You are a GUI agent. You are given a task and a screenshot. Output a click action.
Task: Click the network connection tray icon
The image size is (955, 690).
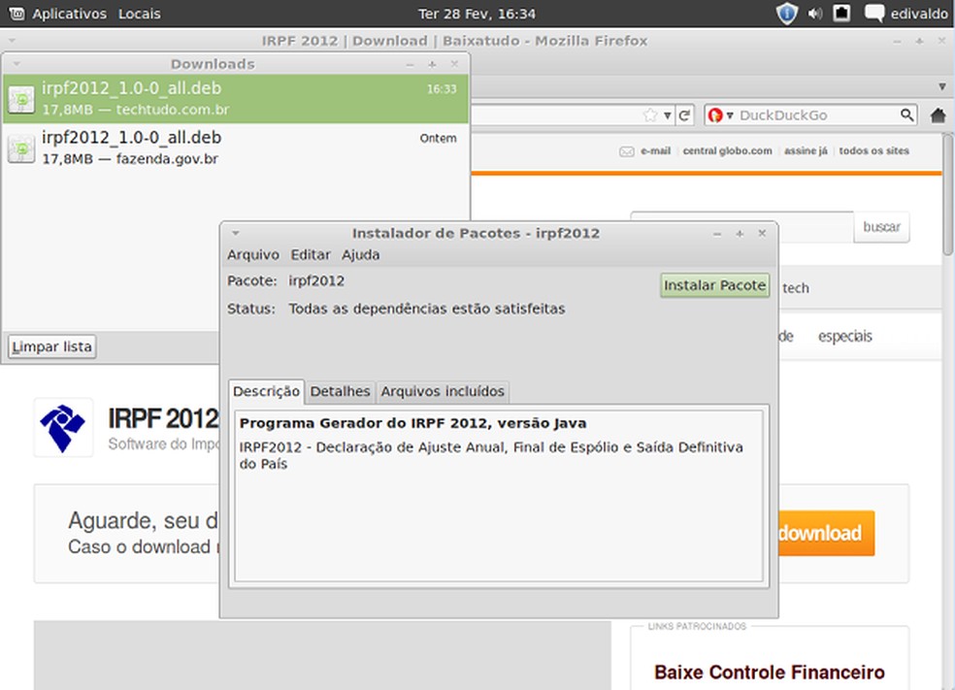point(841,13)
